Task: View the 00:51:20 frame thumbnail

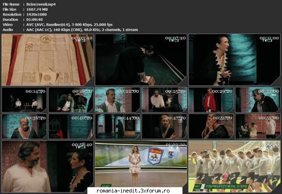Action: pyautogui.click(x=211, y=126)
